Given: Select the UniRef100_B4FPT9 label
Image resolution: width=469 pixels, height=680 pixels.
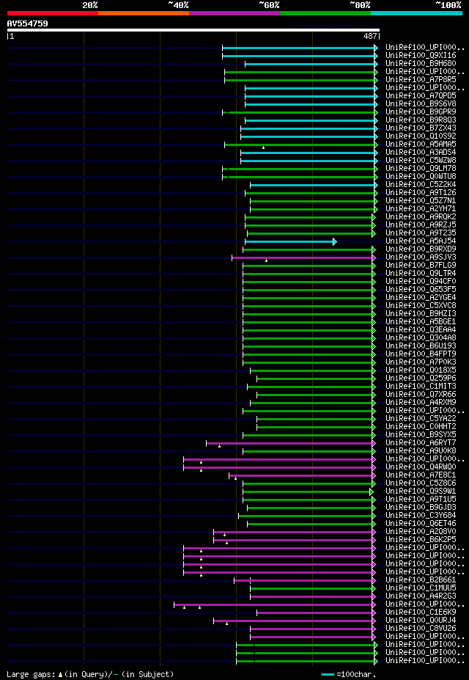Looking at the screenshot, I should point(421,354).
